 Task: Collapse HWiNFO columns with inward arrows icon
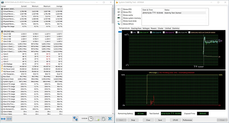[9, 119]
